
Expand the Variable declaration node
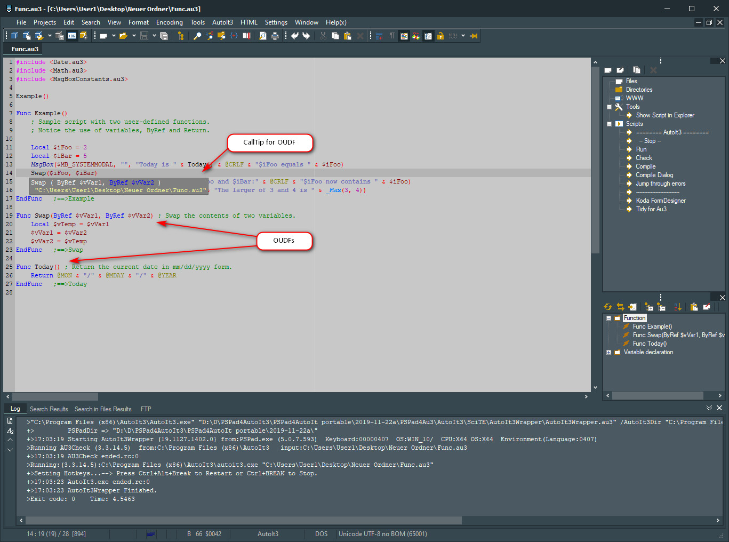click(x=609, y=352)
